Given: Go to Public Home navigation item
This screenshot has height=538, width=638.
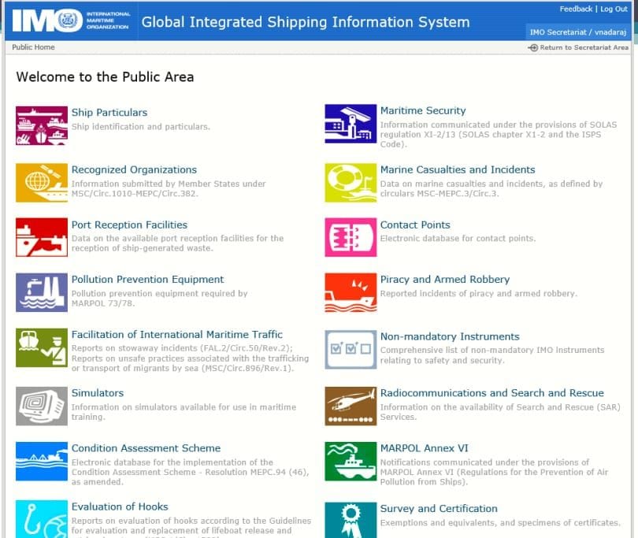Looking at the screenshot, I should coord(33,47).
